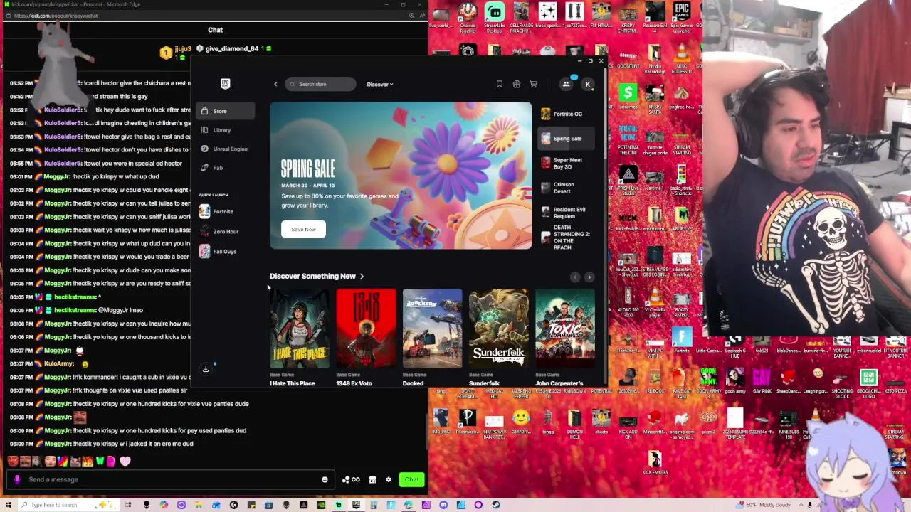Open Sunderfolk game card
Viewport: 911px width, 512px height.
point(498,338)
